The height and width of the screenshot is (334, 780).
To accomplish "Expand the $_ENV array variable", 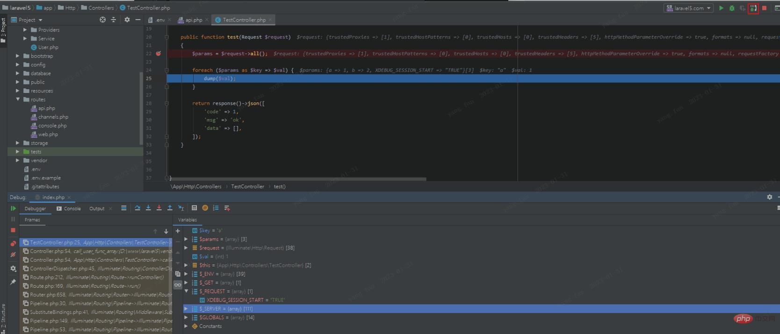I will [x=186, y=274].
